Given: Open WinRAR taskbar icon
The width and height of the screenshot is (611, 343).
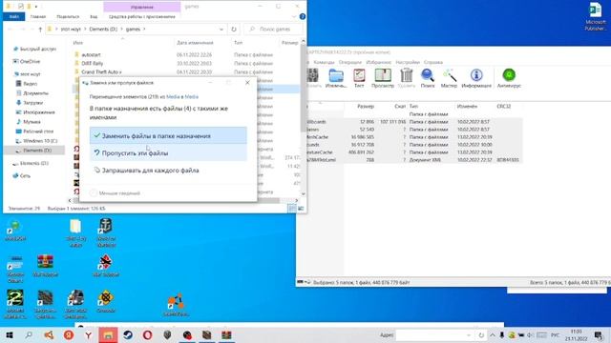Looking at the screenshot, I should (x=226, y=334).
